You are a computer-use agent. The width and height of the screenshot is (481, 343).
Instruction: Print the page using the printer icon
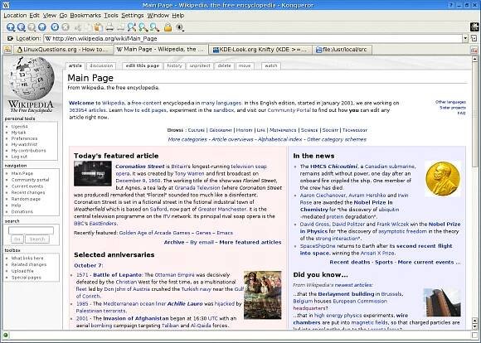pos(109,27)
